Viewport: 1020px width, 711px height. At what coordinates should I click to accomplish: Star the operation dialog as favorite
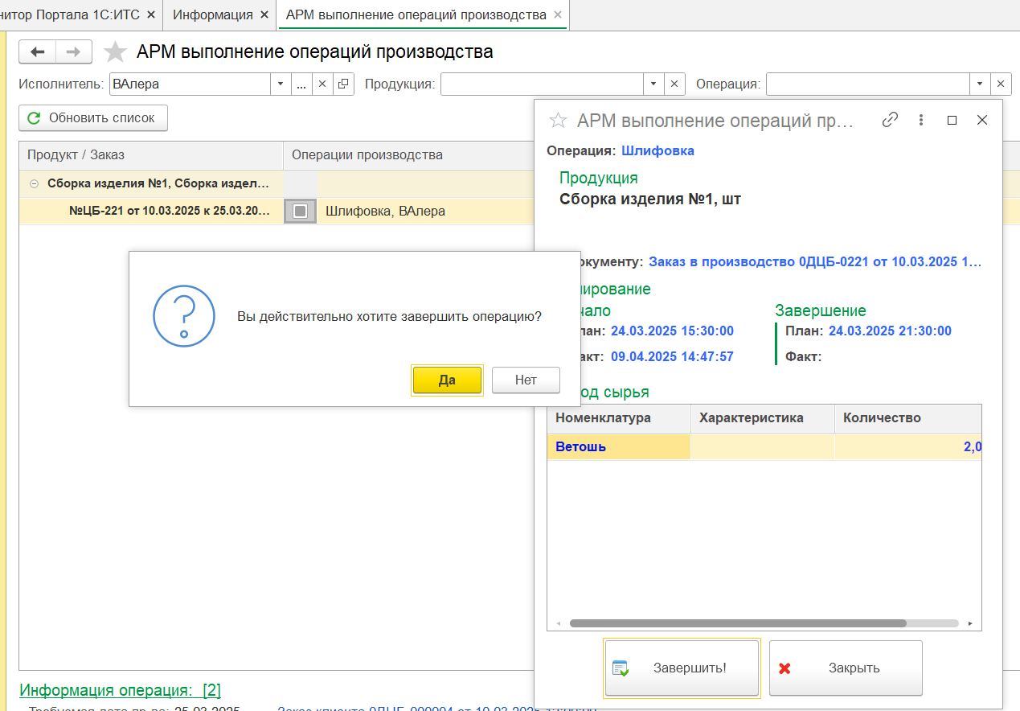point(557,121)
